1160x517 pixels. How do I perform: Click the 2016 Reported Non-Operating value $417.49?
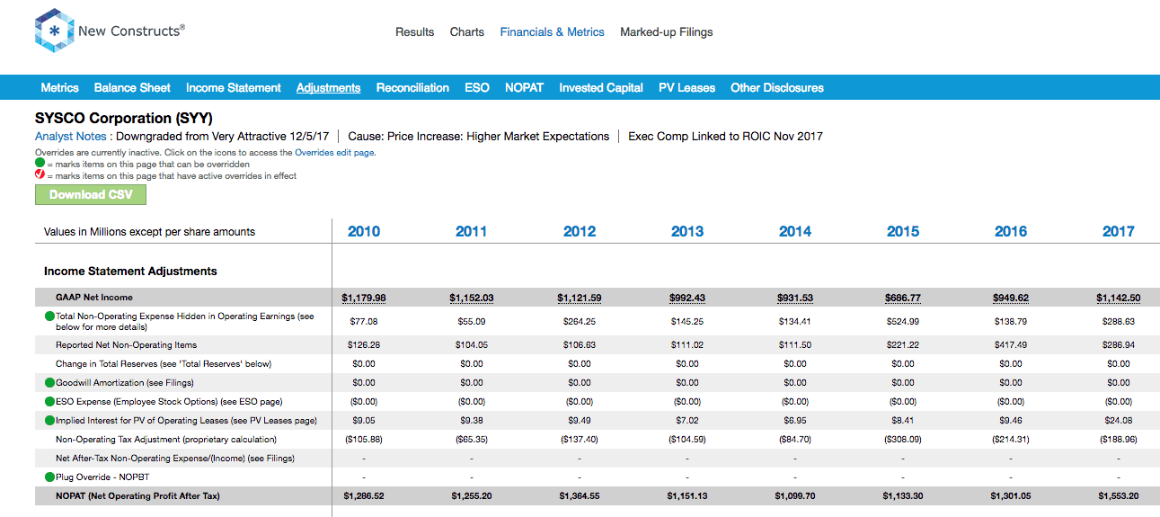coord(1011,345)
